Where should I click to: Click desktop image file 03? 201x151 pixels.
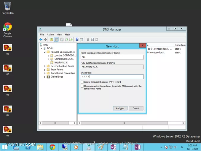point(8,90)
